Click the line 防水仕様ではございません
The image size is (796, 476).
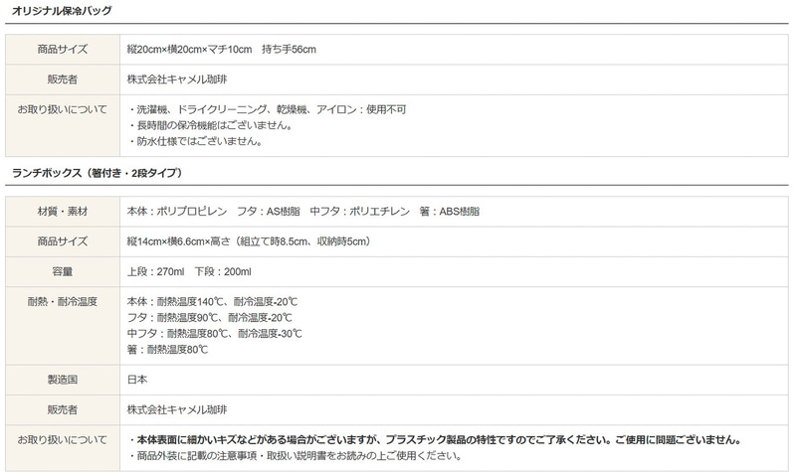(x=195, y=141)
